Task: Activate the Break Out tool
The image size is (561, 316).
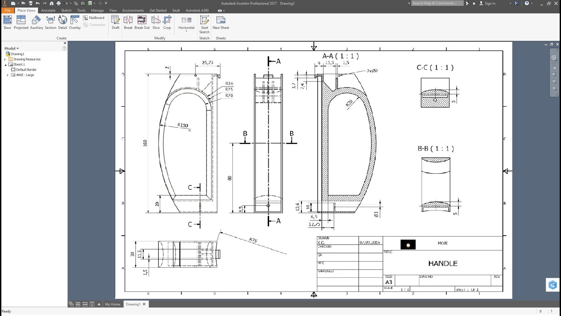Action: pyautogui.click(x=142, y=22)
